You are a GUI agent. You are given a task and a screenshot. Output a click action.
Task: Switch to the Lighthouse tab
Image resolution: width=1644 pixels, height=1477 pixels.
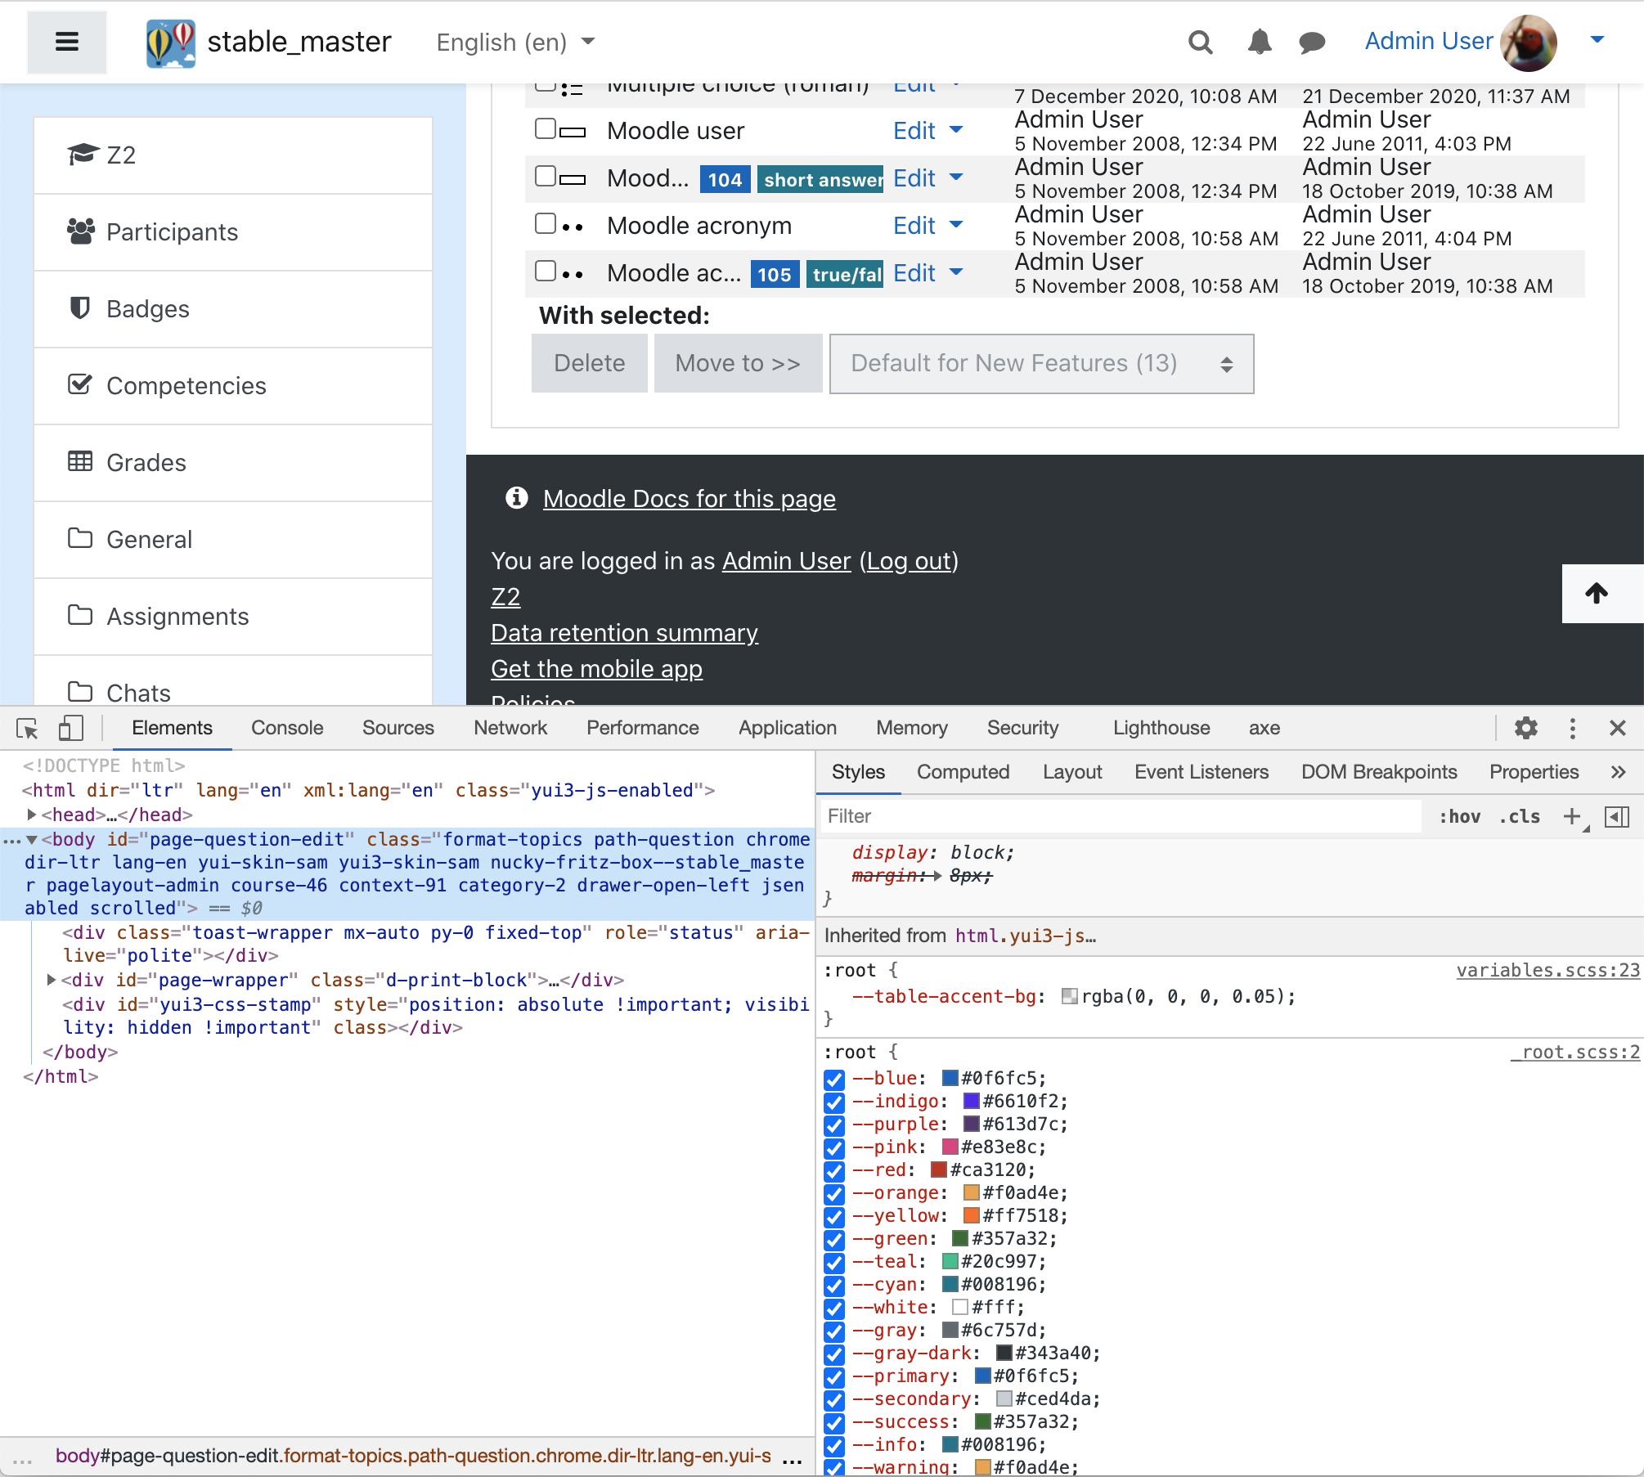point(1161,728)
